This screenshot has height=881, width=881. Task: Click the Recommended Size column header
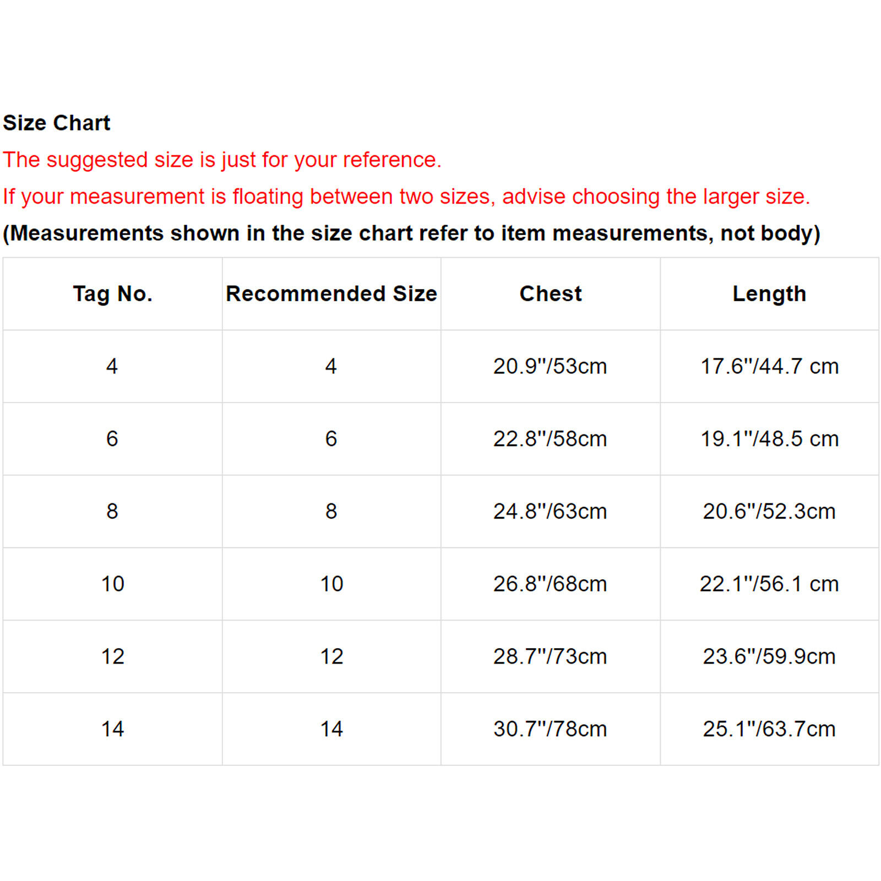pyautogui.click(x=331, y=294)
